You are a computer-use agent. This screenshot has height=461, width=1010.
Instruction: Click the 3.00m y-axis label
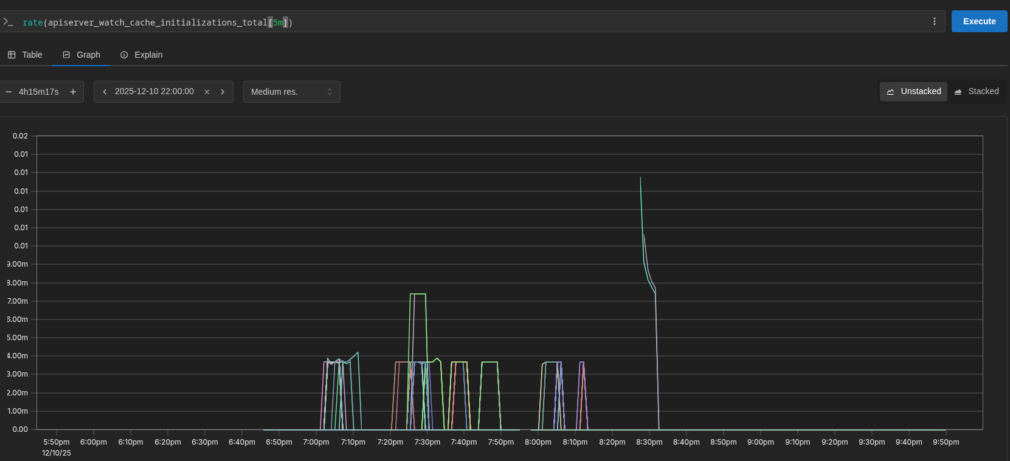coord(17,374)
